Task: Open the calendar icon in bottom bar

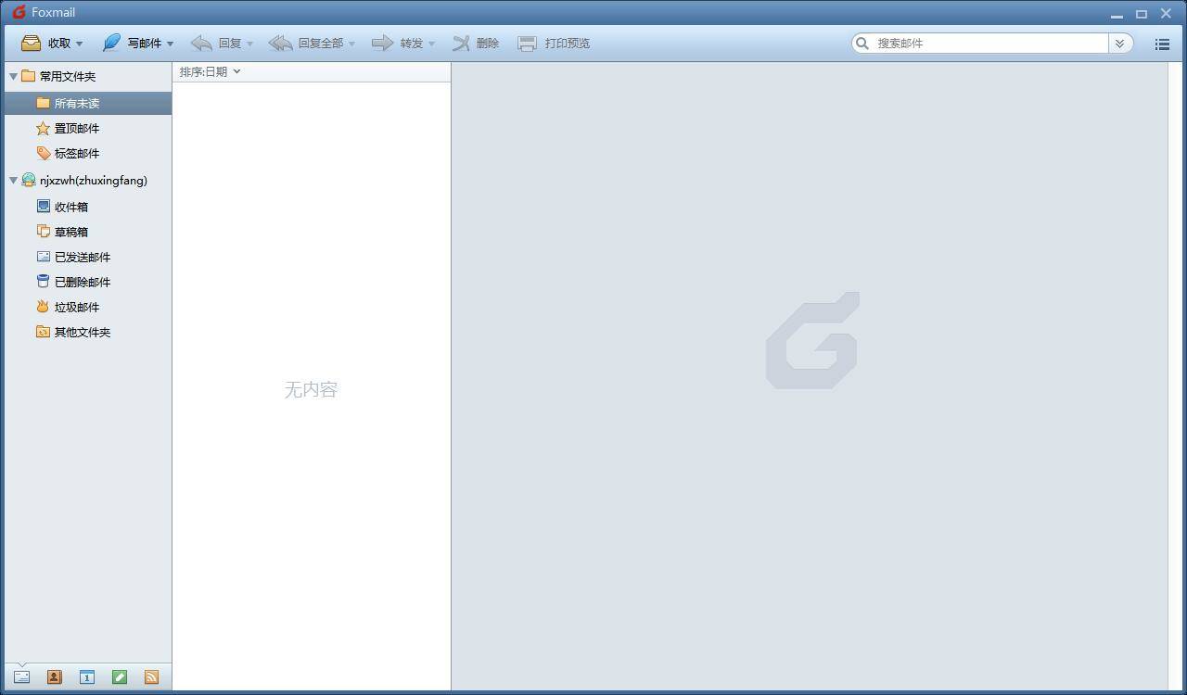Action: (x=86, y=677)
